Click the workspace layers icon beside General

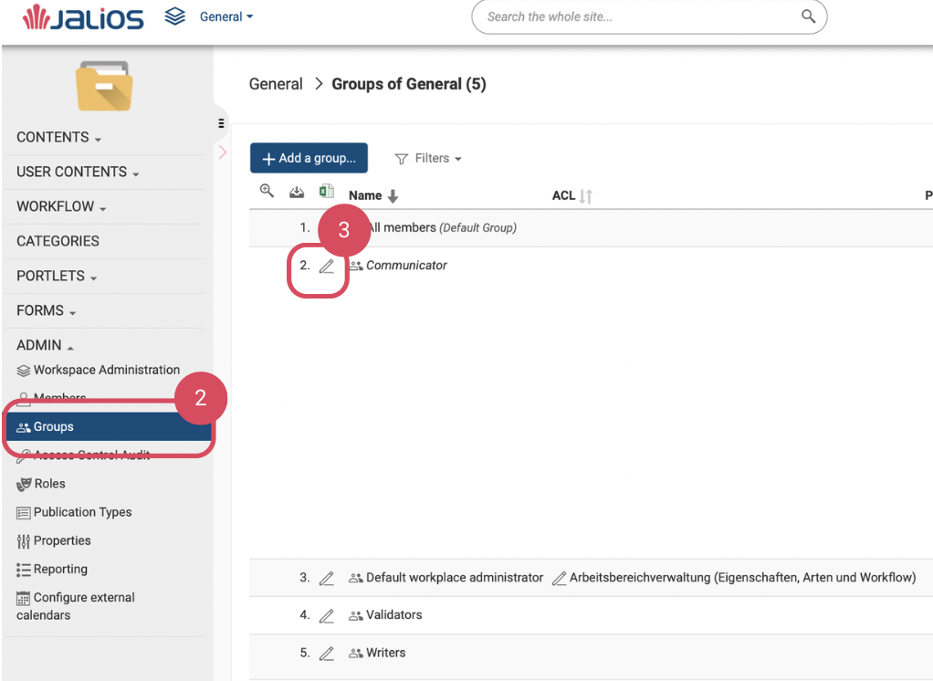tap(175, 16)
